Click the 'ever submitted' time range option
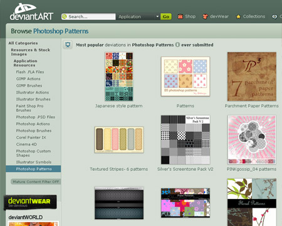The image size is (282, 226). [x=197, y=45]
